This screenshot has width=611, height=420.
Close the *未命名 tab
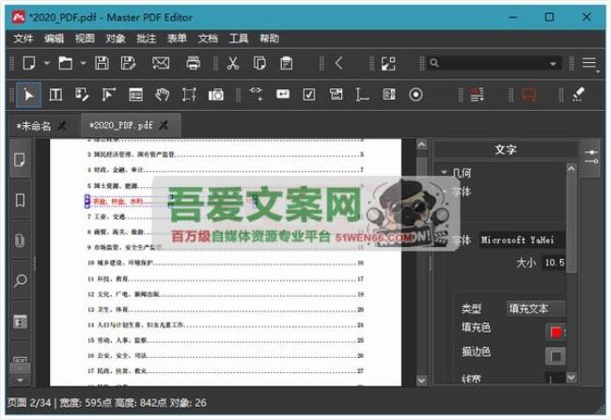[61, 126]
